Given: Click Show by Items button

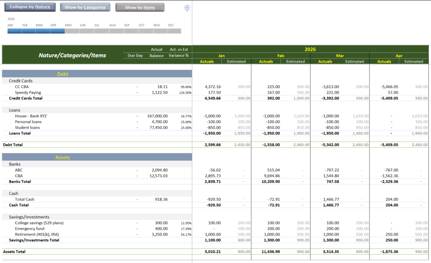Looking at the screenshot, I should (x=140, y=8).
